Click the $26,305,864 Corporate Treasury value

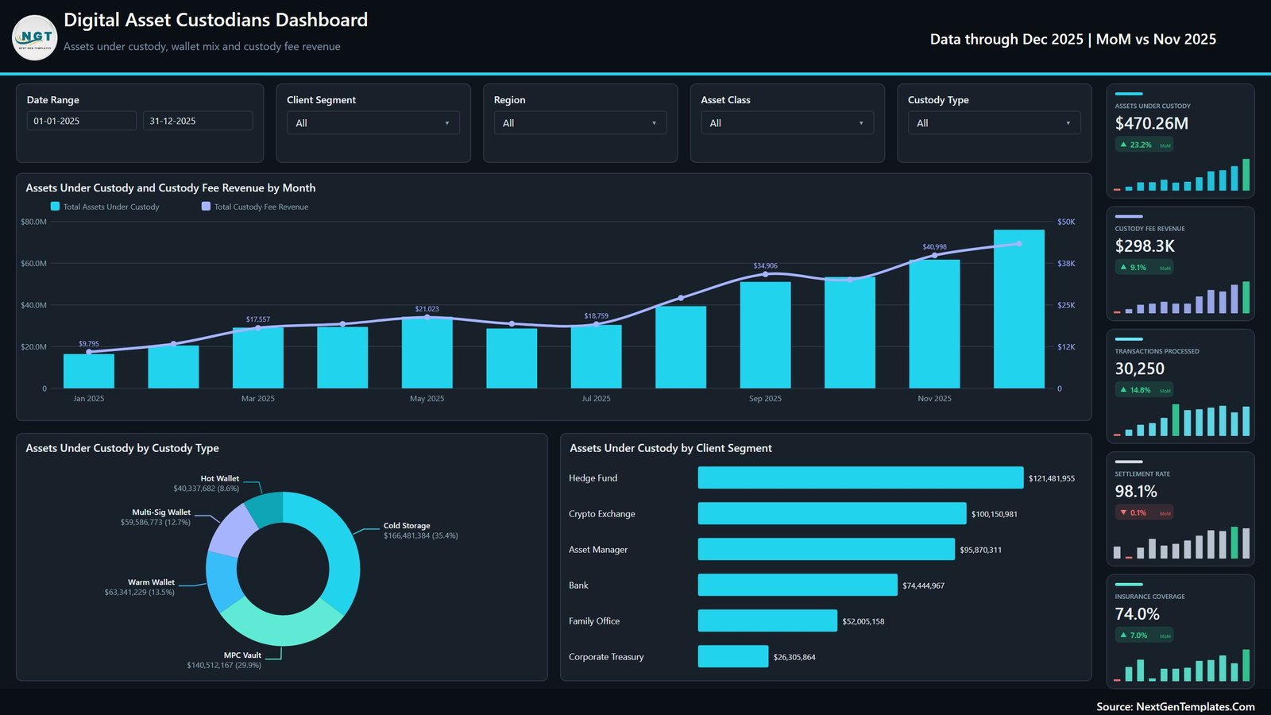click(794, 657)
